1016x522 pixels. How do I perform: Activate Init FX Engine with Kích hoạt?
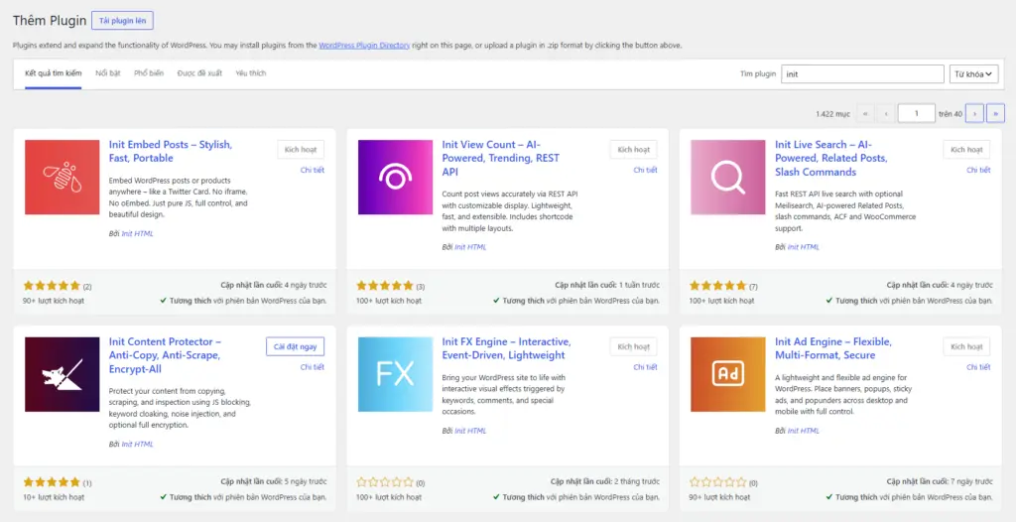point(634,347)
